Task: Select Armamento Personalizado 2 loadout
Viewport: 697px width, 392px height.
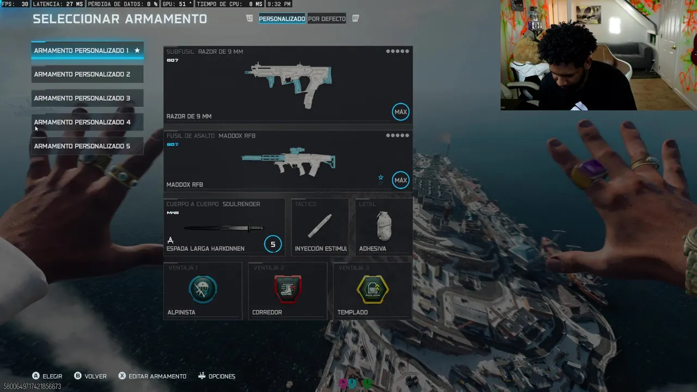Action: click(x=87, y=75)
